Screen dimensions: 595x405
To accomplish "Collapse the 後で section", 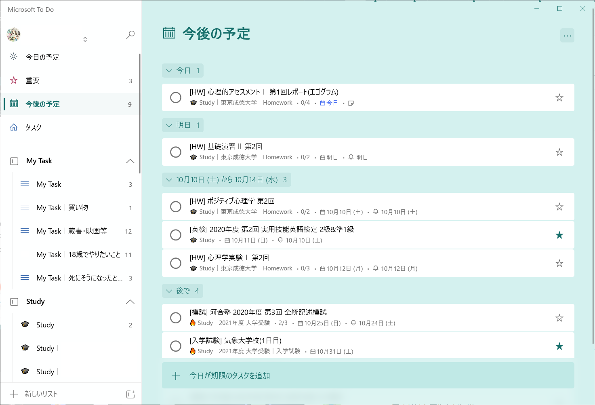I will click(x=169, y=291).
